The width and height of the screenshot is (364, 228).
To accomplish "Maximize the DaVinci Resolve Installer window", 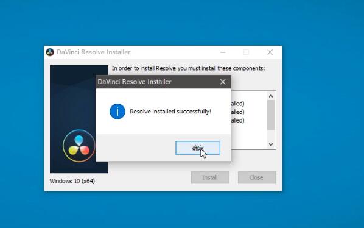I will (x=247, y=52).
